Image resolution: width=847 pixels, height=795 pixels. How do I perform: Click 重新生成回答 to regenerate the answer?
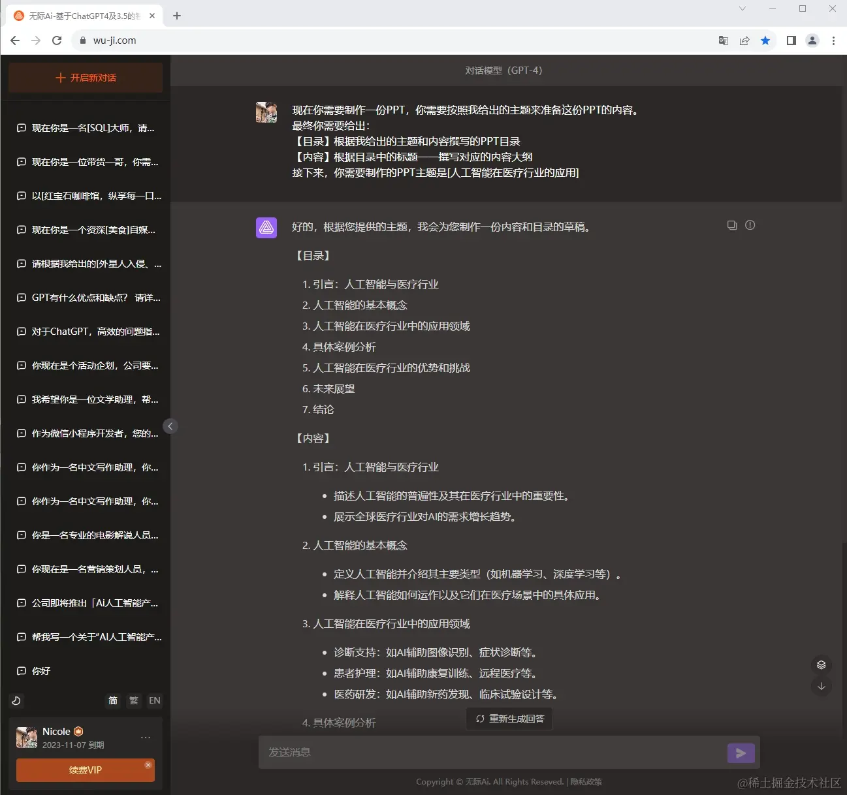(x=509, y=719)
